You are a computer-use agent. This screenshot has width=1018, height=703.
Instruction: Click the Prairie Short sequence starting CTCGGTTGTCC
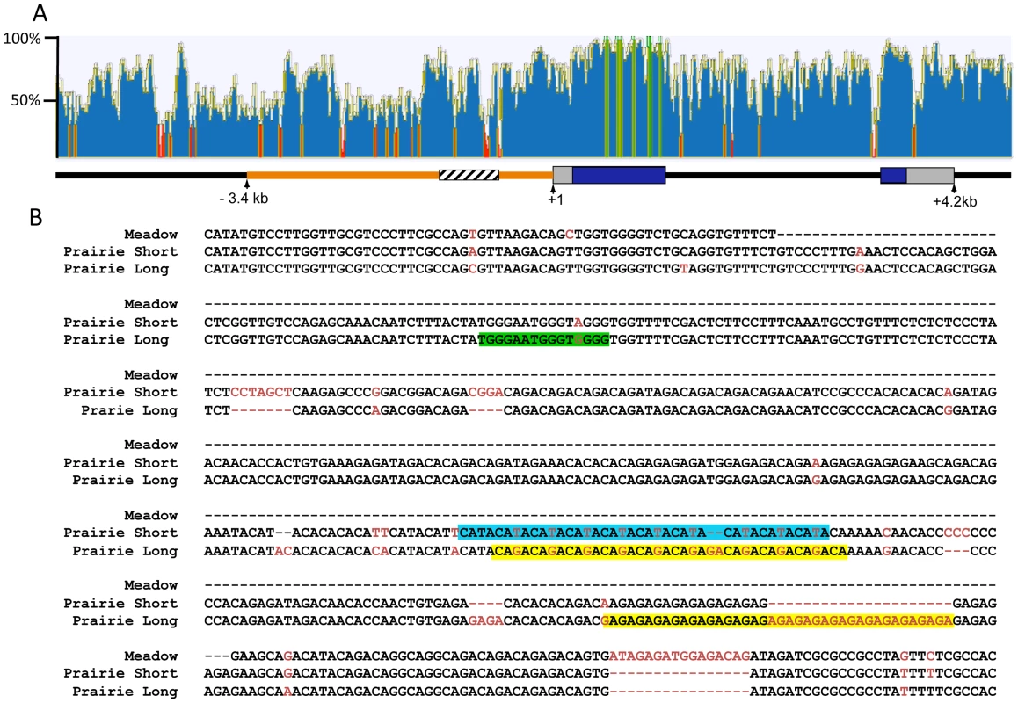600,322
